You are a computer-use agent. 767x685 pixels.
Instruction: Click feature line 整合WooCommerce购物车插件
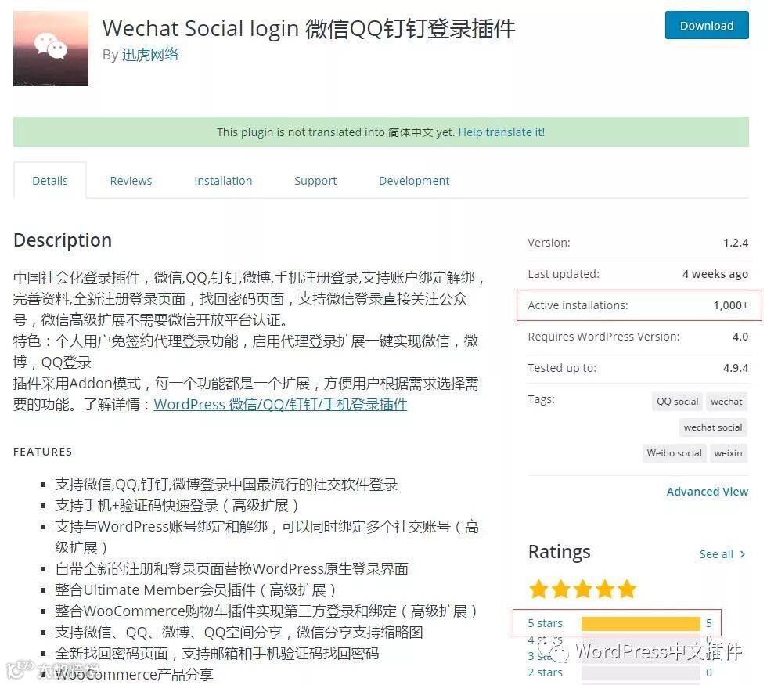[x=266, y=611]
